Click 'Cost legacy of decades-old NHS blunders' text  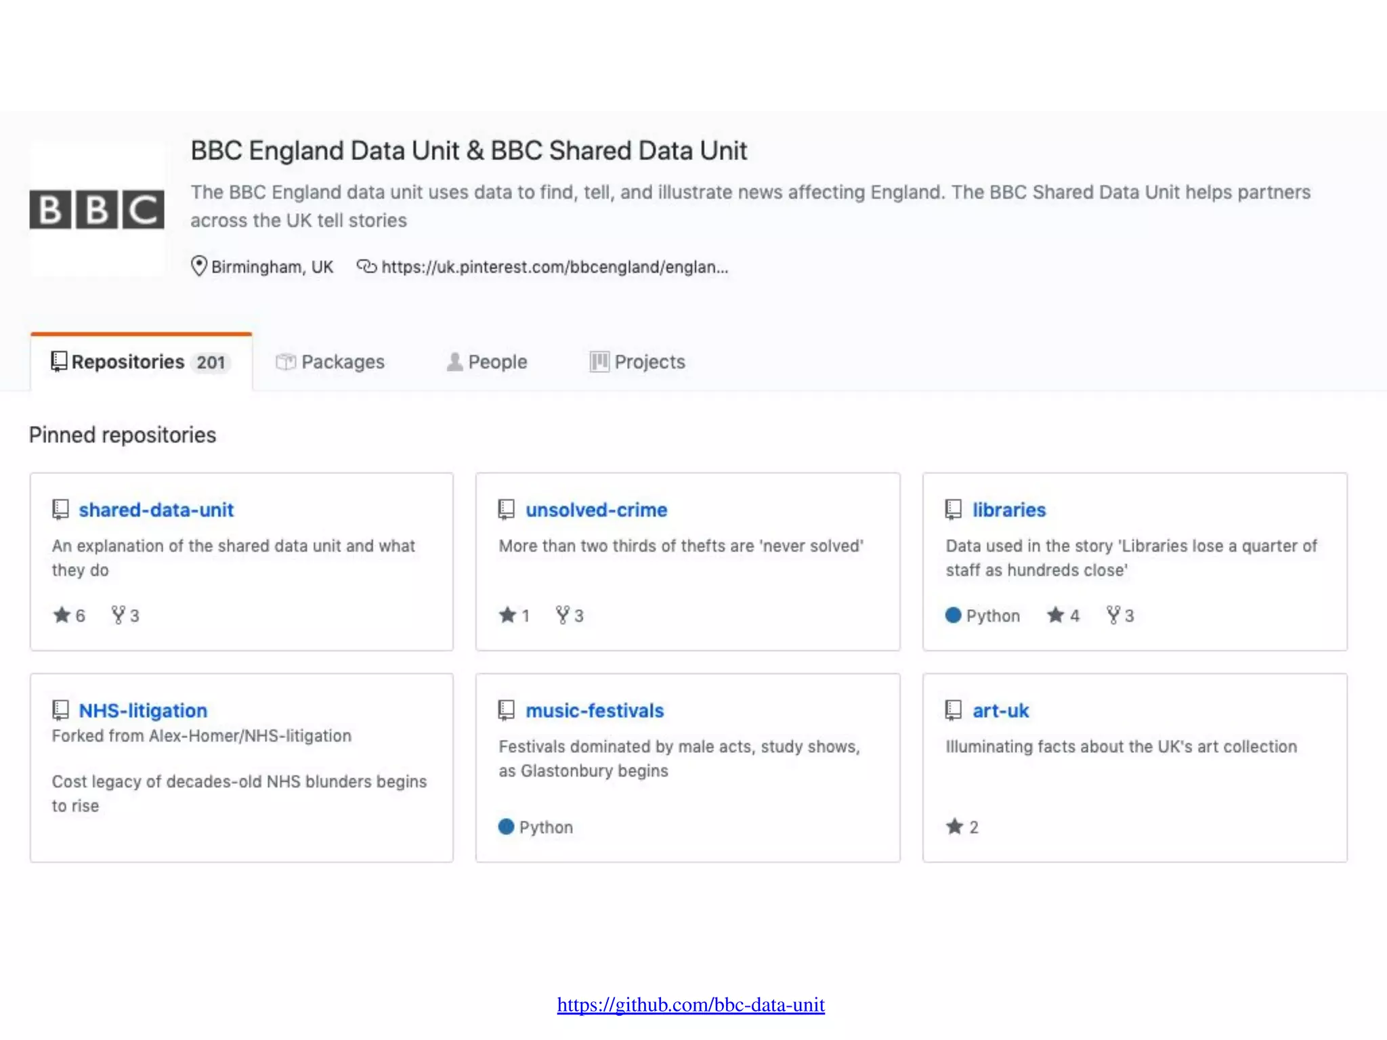click(239, 794)
